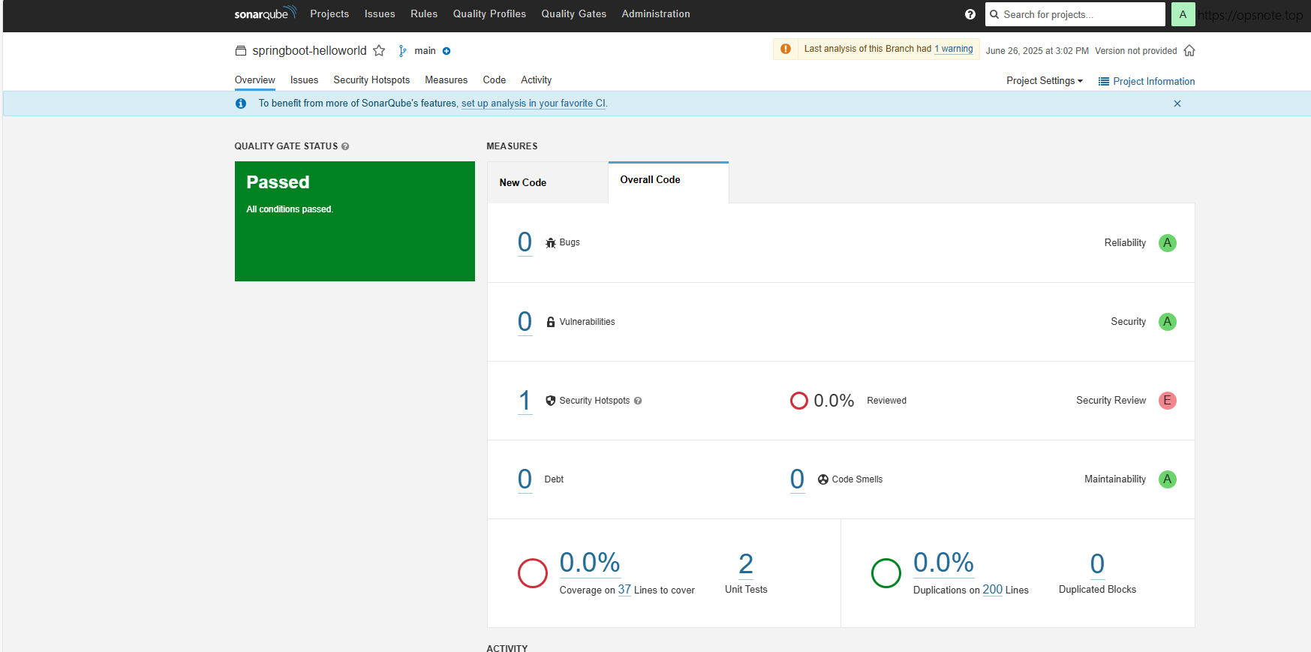This screenshot has width=1311, height=652.
Task: Click the June 26, 2025 analysis date
Action: [1037, 51]
